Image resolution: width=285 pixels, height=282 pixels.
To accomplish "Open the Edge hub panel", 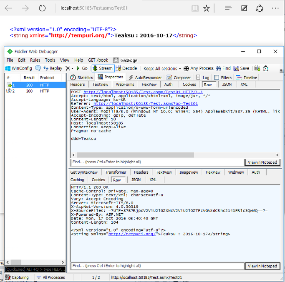I will tap(228, 8).
